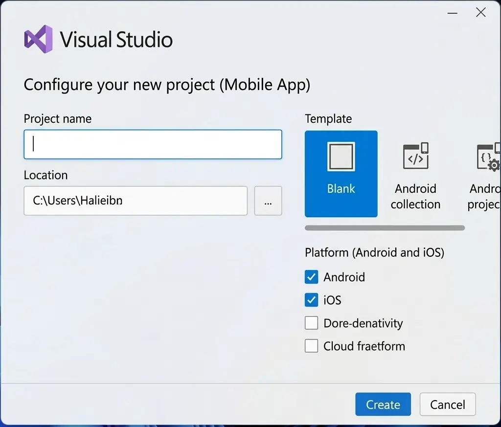The width and height of the screenshot is (501, 427).
Task: Click the template list horizontal scrollbar
Action: coord(385,228)
